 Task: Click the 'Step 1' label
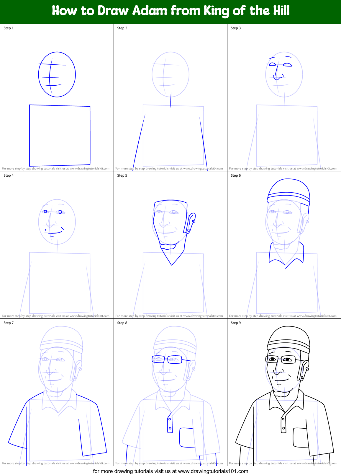[x=9, y=28]
